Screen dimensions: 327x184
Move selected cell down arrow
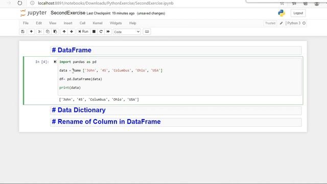click(72, 32)
